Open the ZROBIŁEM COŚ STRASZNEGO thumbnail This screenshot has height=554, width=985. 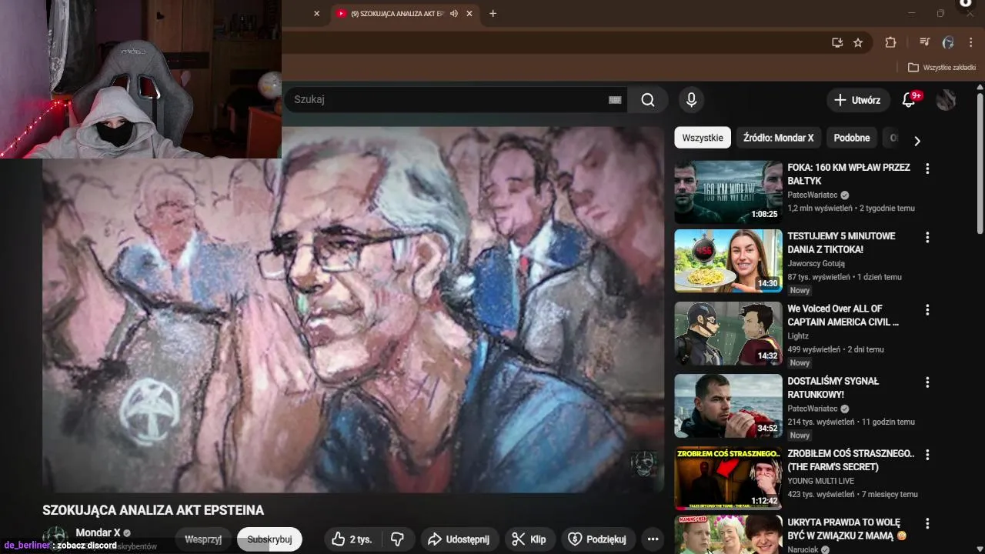[728, 478]
